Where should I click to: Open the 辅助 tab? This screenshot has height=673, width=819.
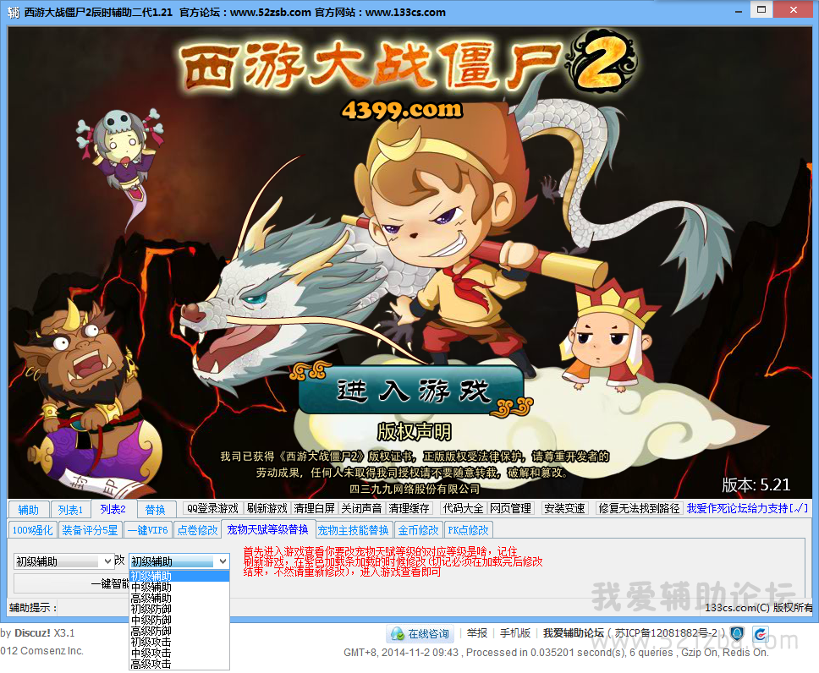[x=28, y=510]
